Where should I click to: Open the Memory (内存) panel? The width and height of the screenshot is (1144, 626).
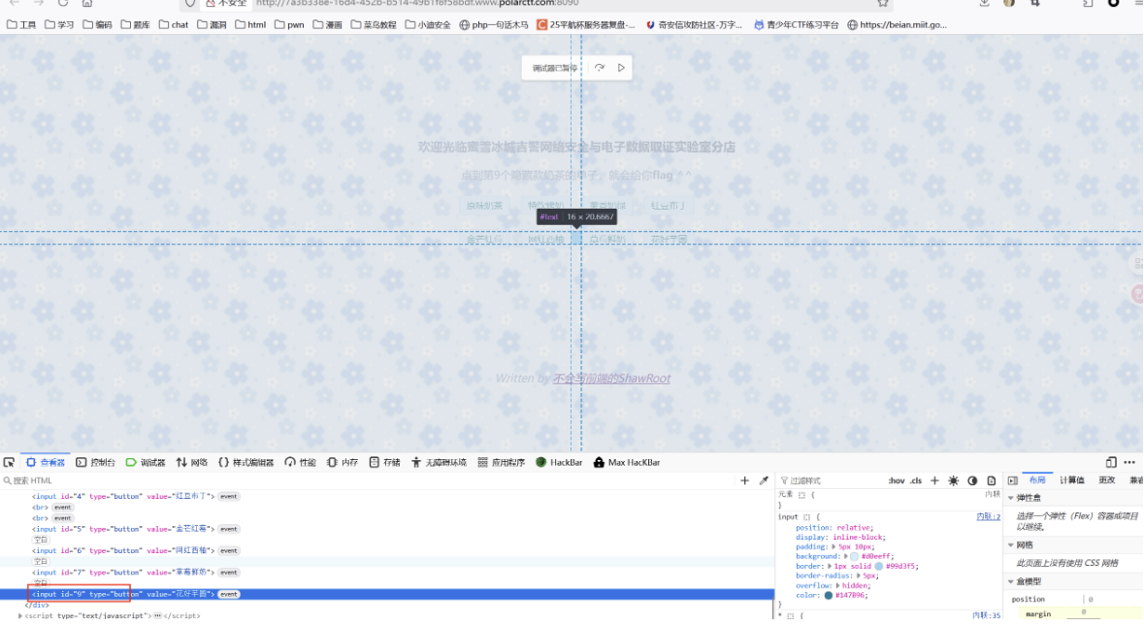343,463
